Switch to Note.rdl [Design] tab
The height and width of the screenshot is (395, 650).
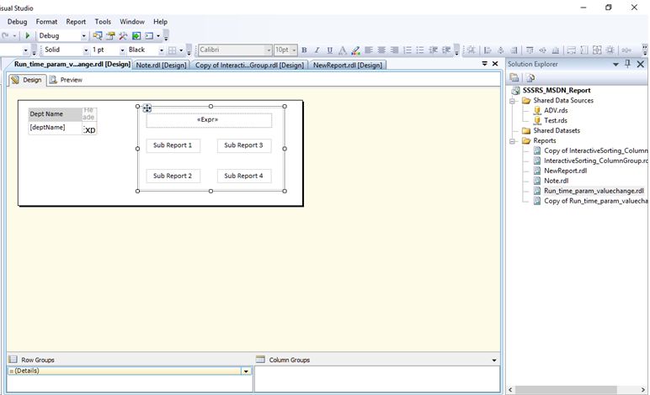162,65
